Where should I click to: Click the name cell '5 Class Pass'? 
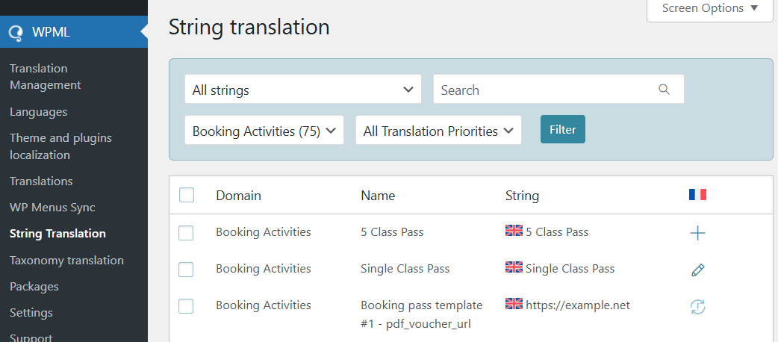(x=392, y=231)
